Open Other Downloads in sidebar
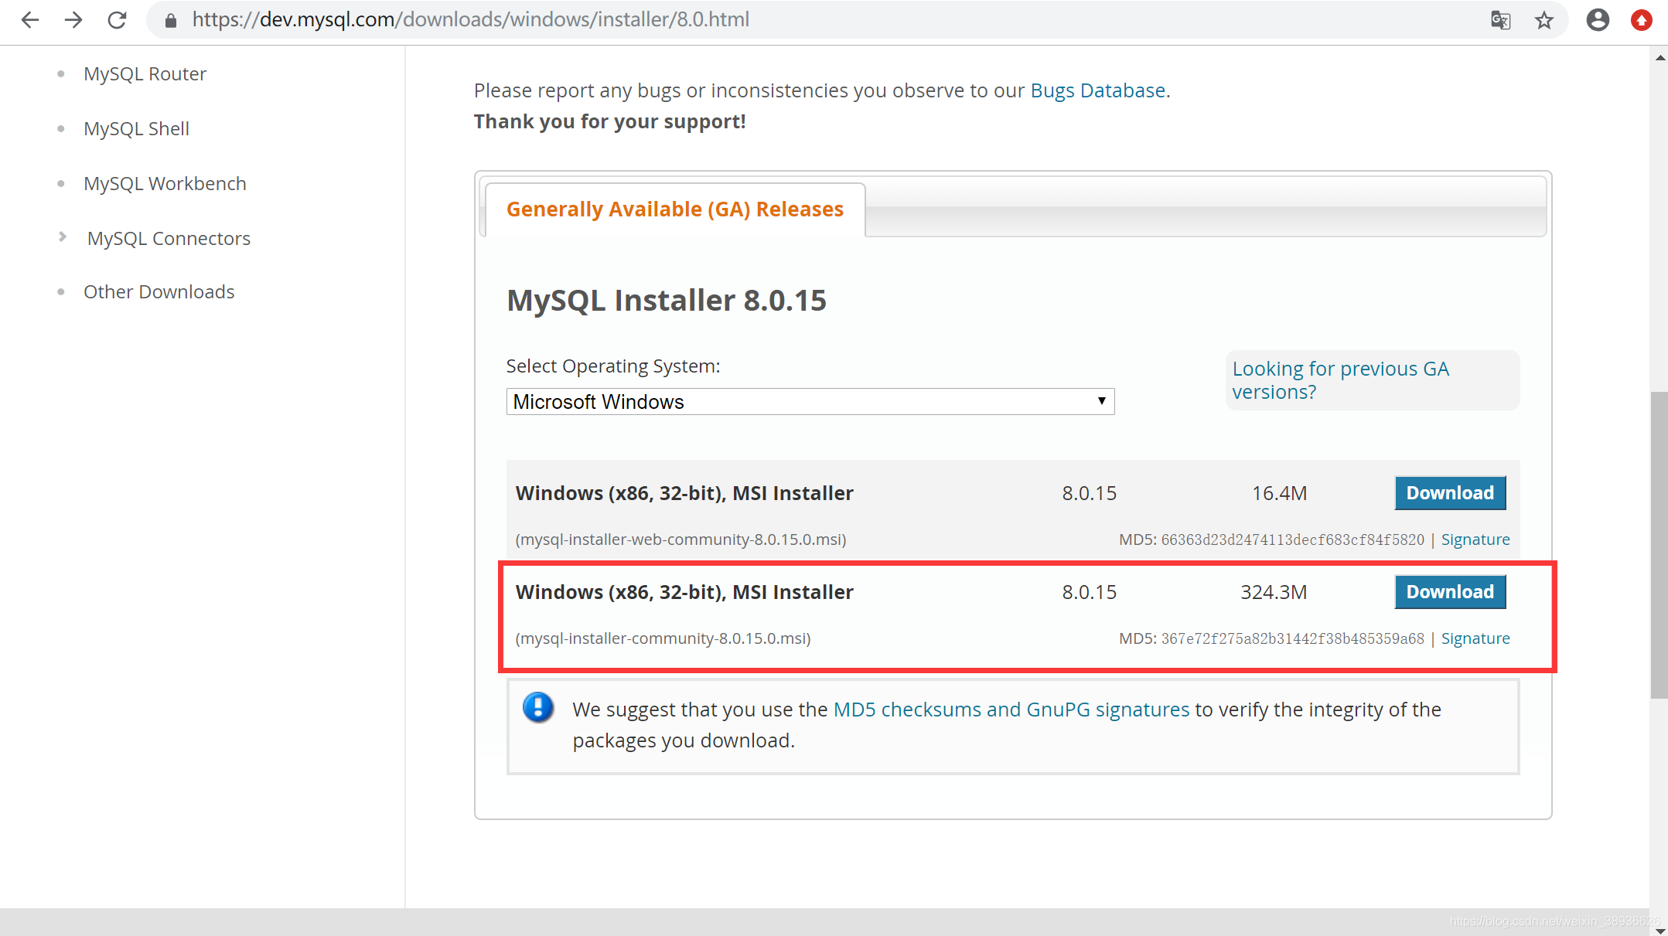 159,292
